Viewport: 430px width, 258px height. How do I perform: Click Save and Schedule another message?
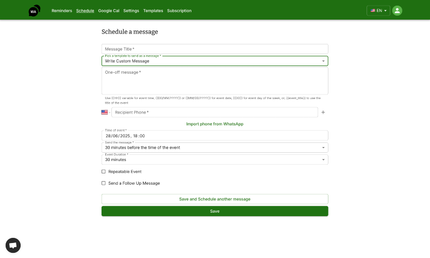214,199
